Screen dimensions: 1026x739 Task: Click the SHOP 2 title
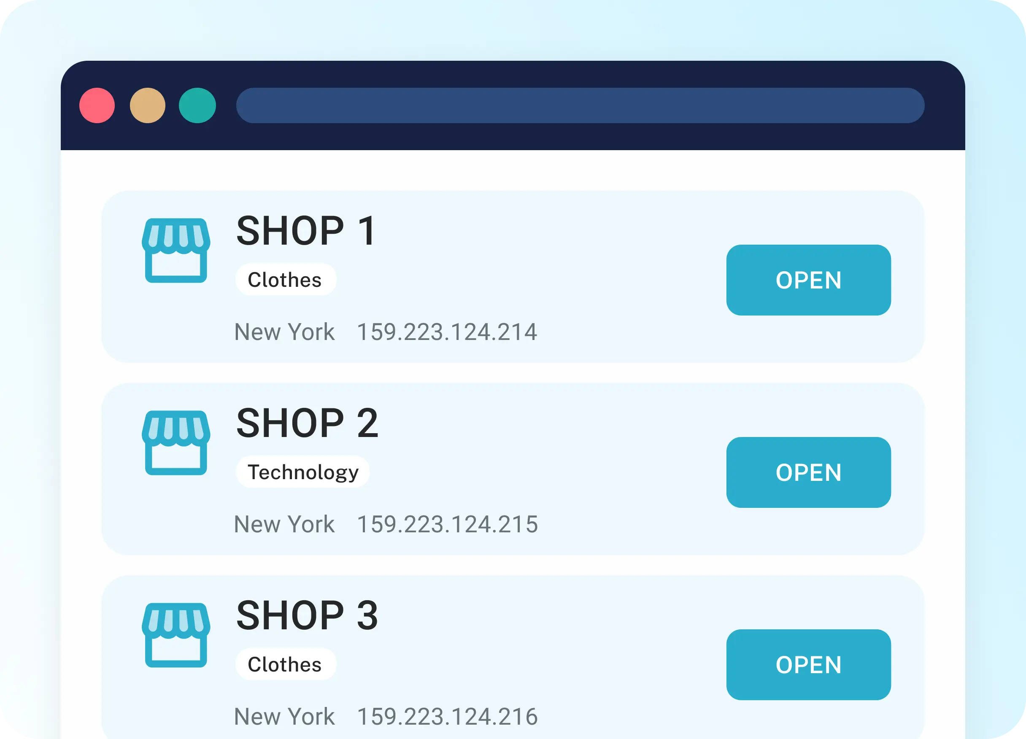[x=307, y=423]
